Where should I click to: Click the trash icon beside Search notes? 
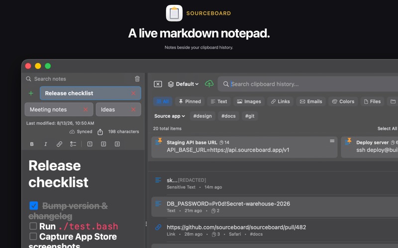[137, 79]
